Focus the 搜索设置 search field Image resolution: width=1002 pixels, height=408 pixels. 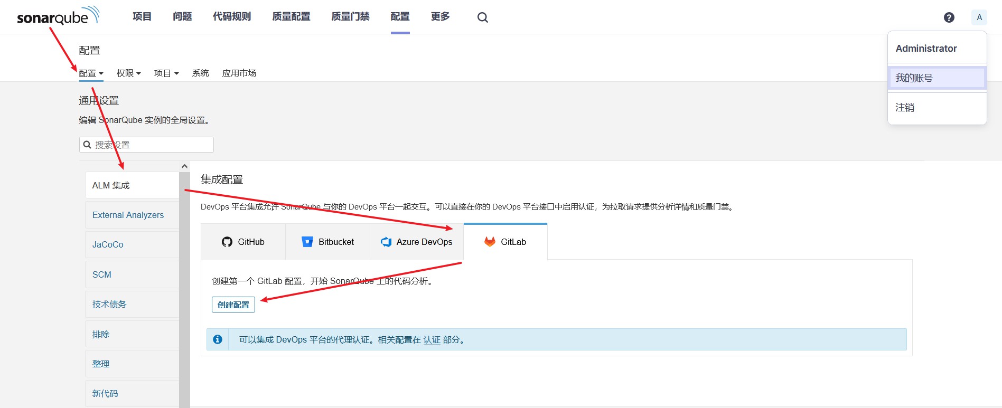(146, 145)
